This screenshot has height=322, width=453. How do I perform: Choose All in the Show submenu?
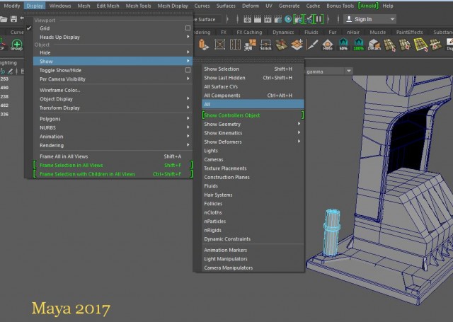[x=253, y=104]
